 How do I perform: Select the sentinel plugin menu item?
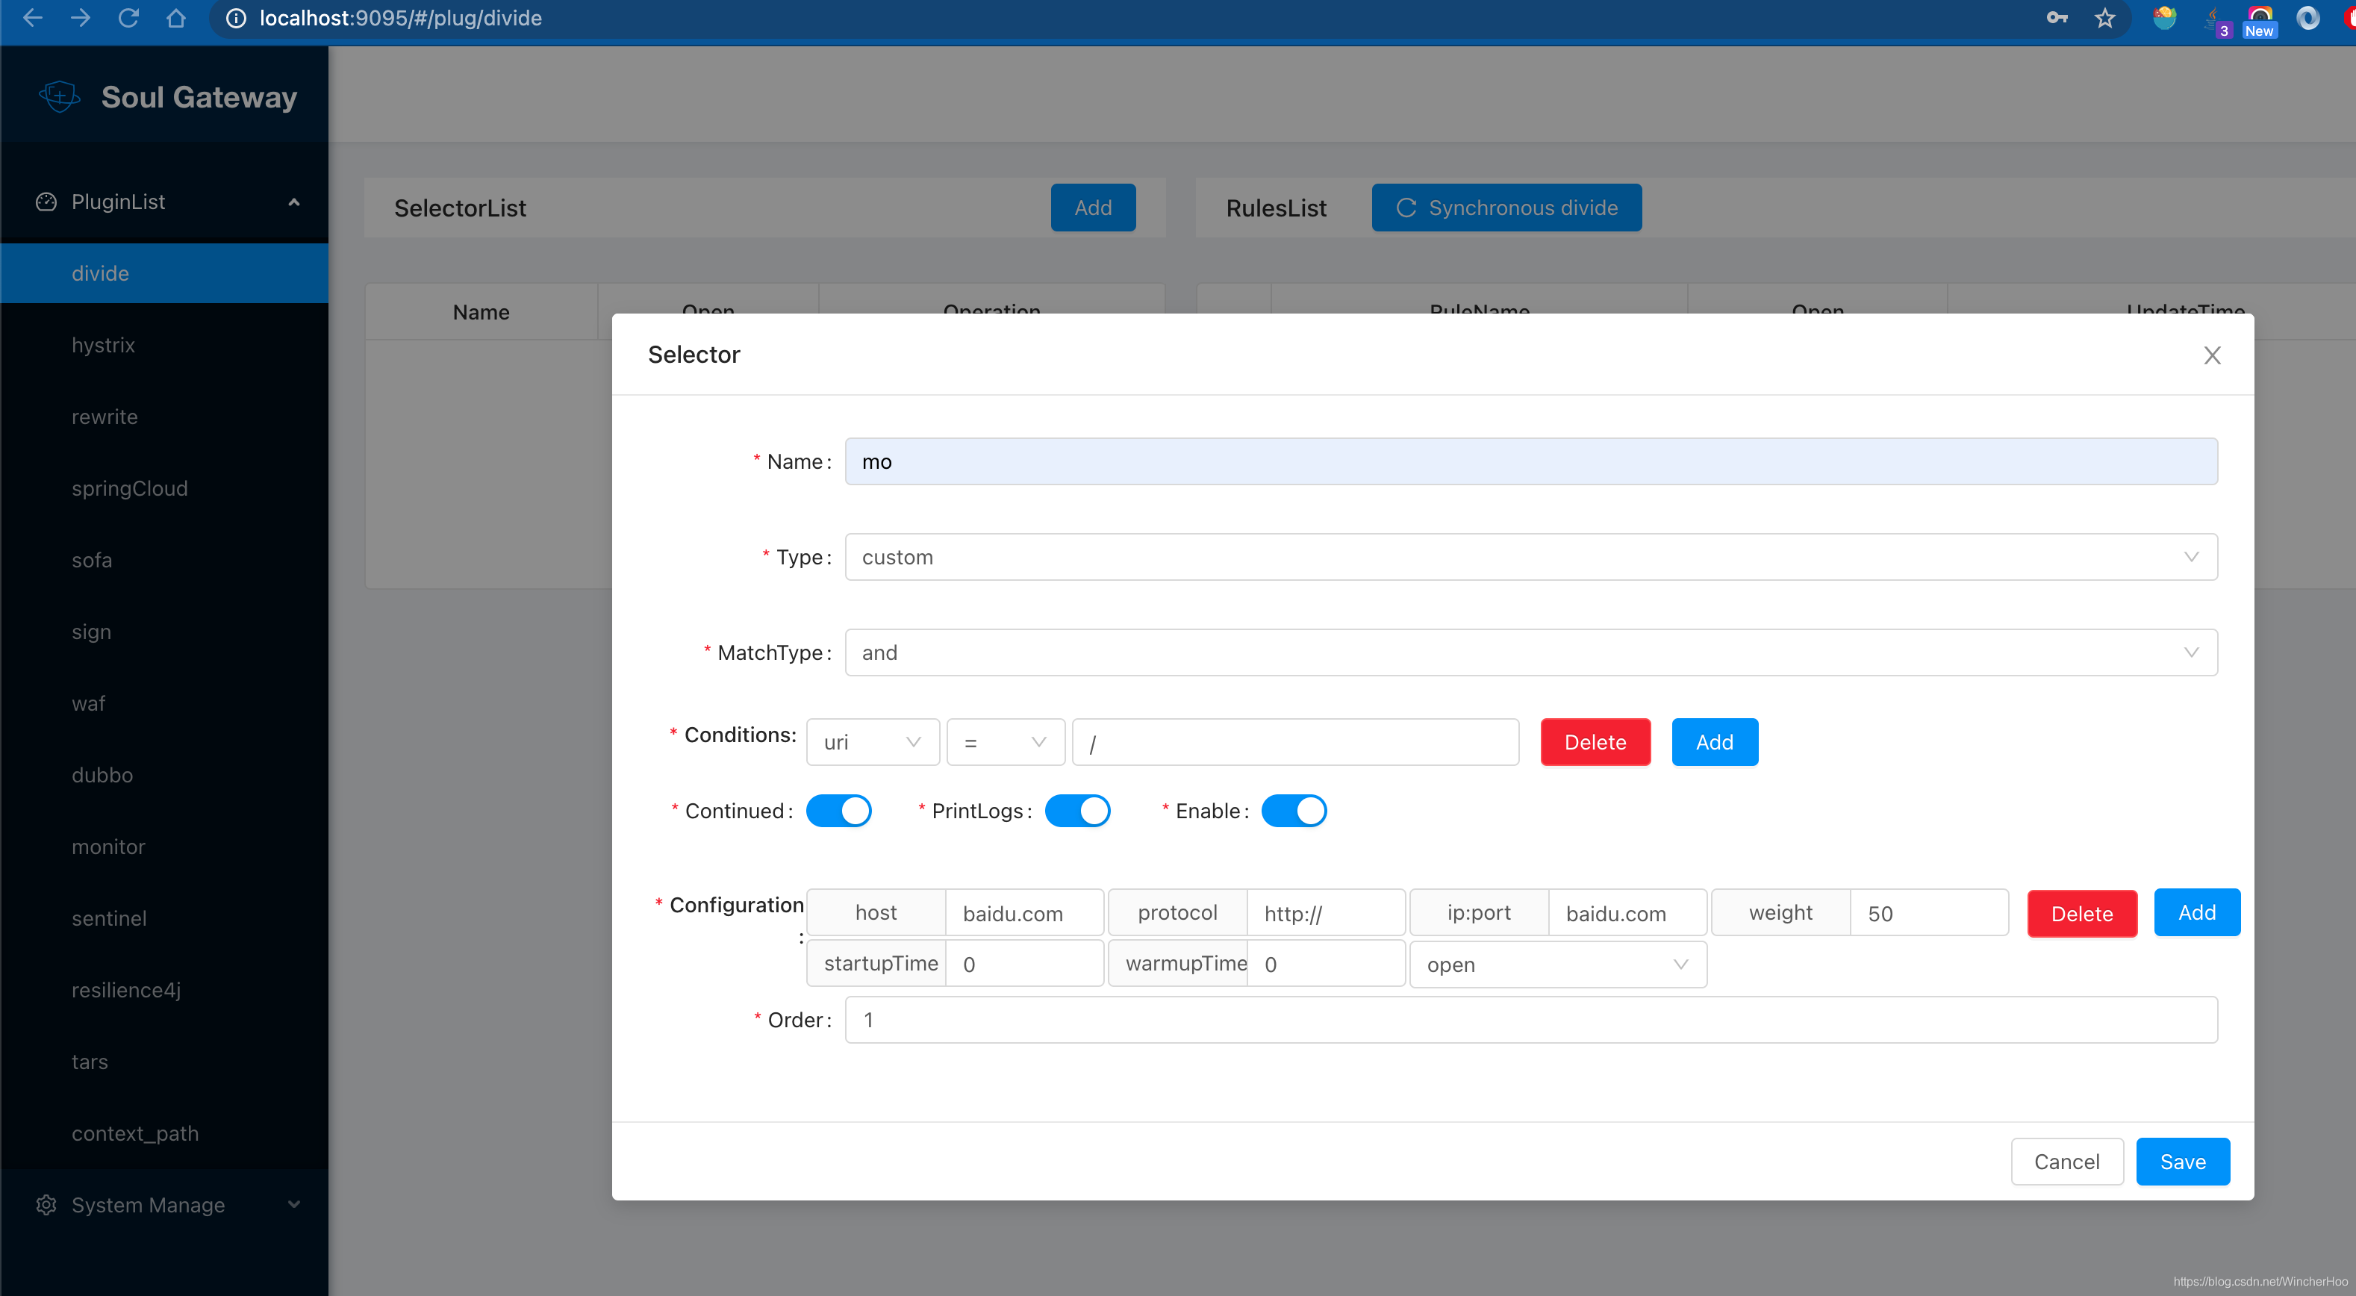pos(165,918)
